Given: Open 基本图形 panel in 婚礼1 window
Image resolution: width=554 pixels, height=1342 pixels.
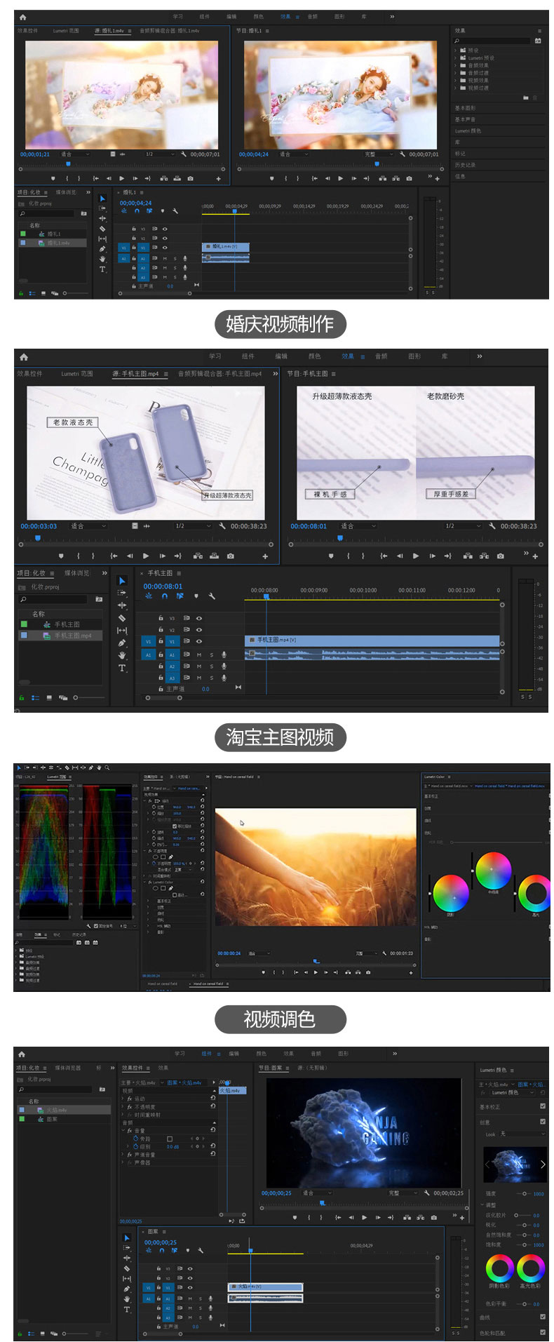Looking at the screenshot, I should (465, 108).
